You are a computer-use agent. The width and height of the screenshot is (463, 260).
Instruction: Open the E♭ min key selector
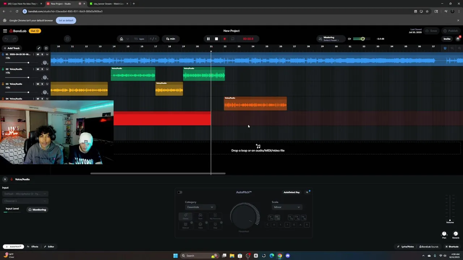[171, 39]
